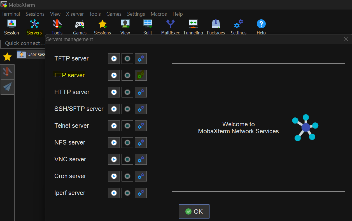Click the Servers toolbar icon
352x221 pixels.
34,27
